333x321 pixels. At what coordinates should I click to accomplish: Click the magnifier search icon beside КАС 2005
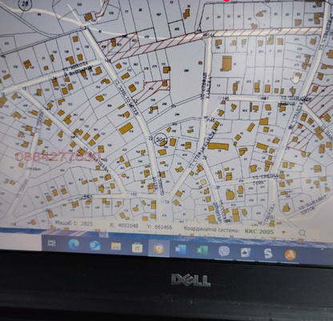click(x=302, y=233)
